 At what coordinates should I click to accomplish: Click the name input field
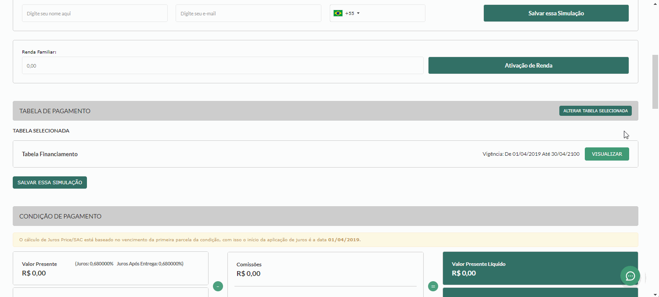coord(95,13)
